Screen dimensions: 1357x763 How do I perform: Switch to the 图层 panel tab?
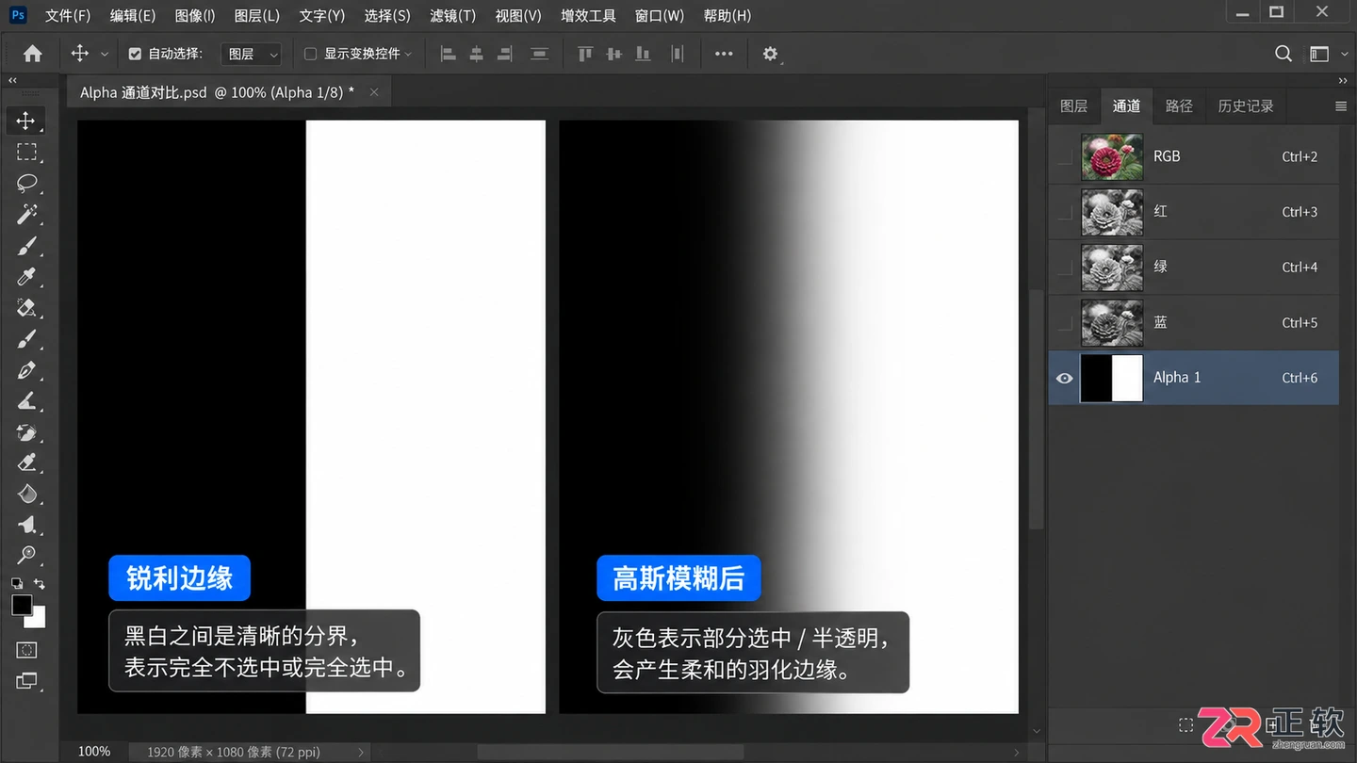click(1074, 106)
